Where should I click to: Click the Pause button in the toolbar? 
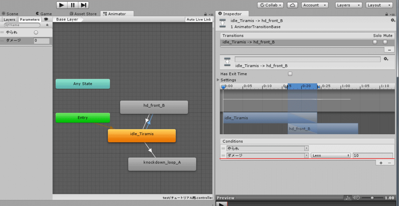point(73,5)
